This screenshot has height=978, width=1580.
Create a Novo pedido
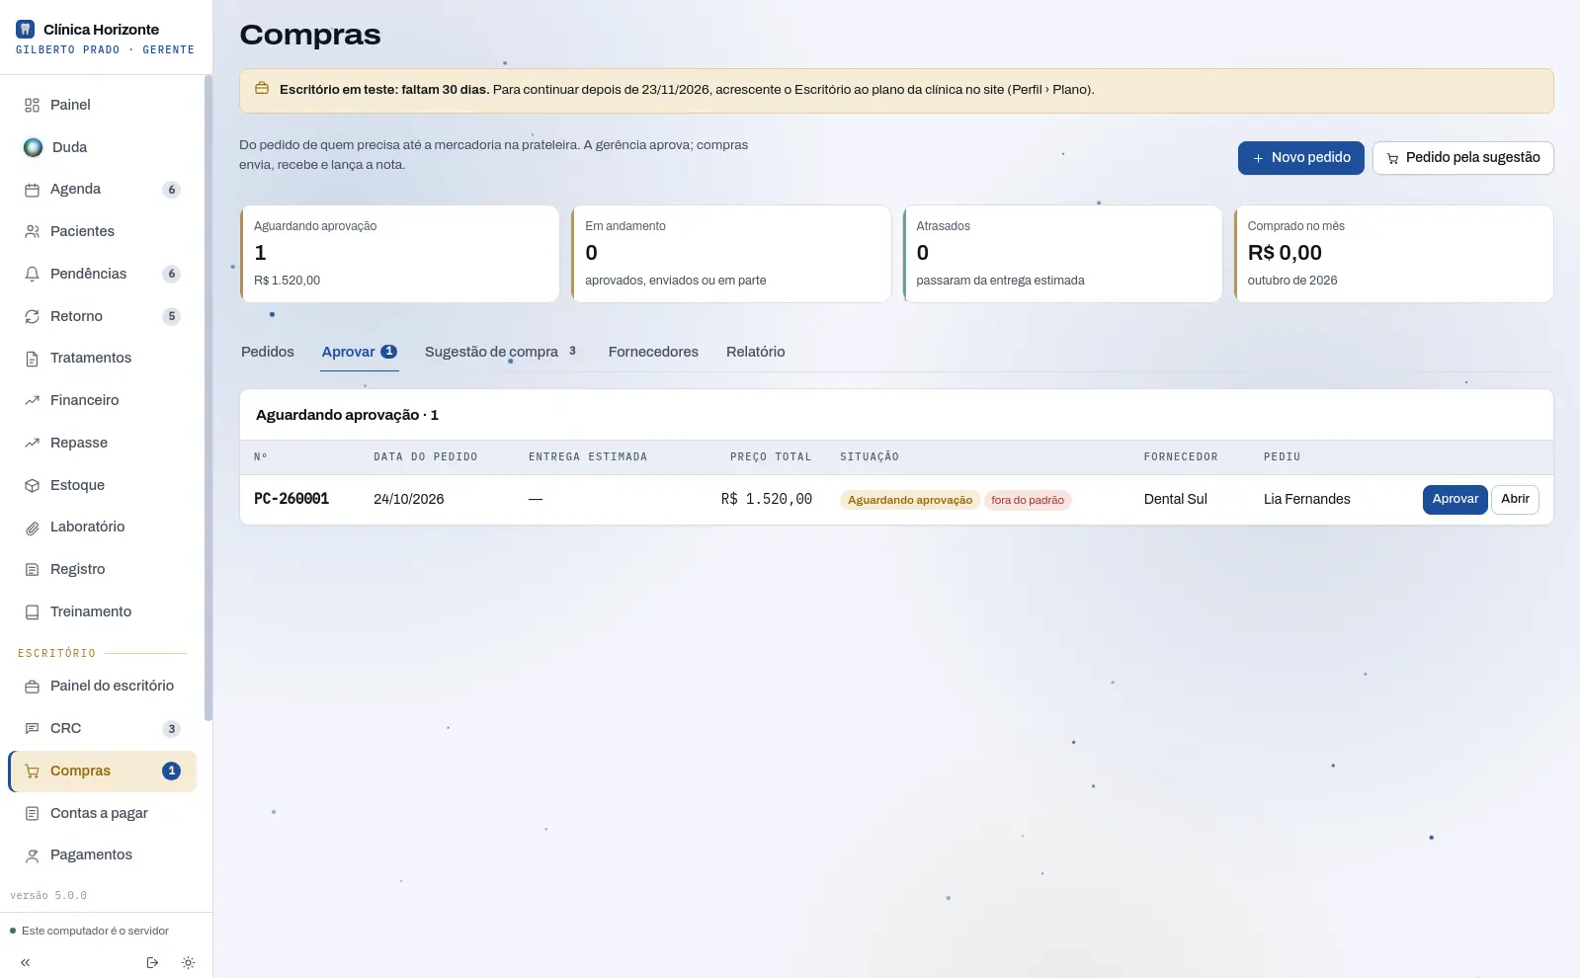click(x=1301, y=158)
